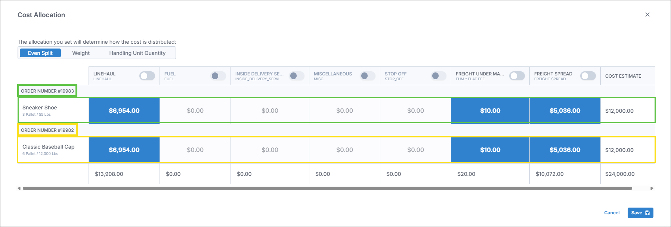Viewport: 671px width, 227px height.
Task: Select the Handling Unit Quantity tab
Action: click(137, 53)
